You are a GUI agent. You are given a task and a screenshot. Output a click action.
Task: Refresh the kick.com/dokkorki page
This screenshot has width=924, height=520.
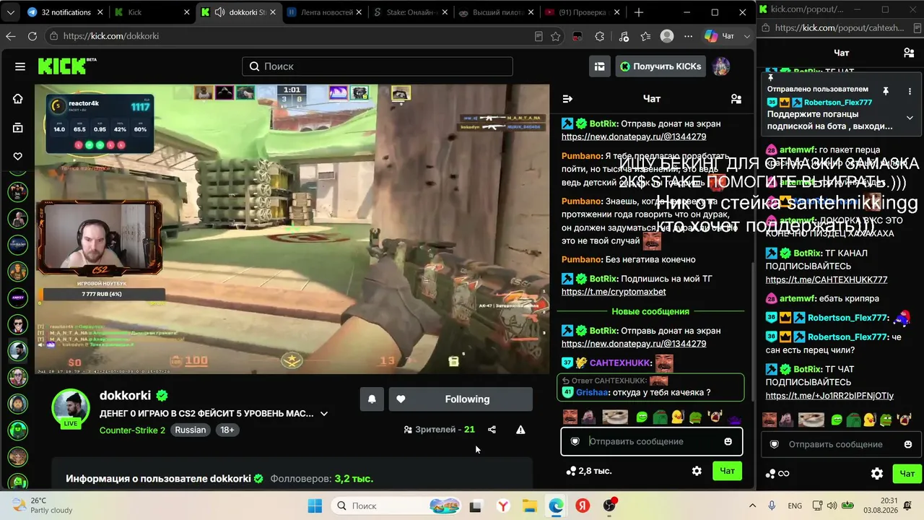[x=32, y=36]
